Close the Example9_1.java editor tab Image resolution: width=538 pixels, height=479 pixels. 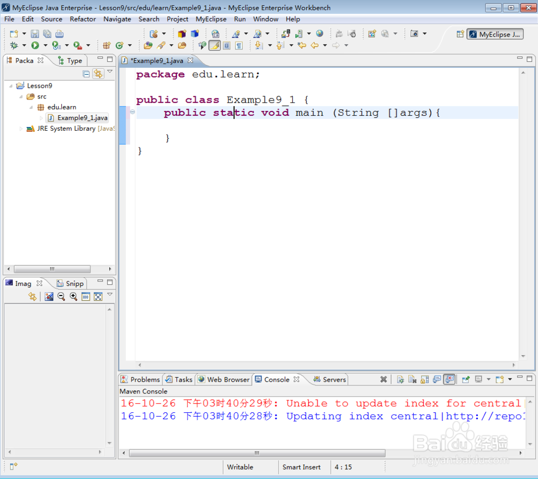[190, 60]
